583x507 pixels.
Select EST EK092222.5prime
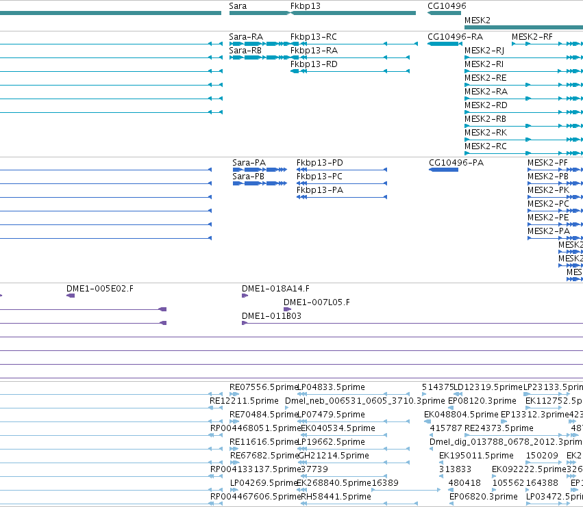[495, 476]
